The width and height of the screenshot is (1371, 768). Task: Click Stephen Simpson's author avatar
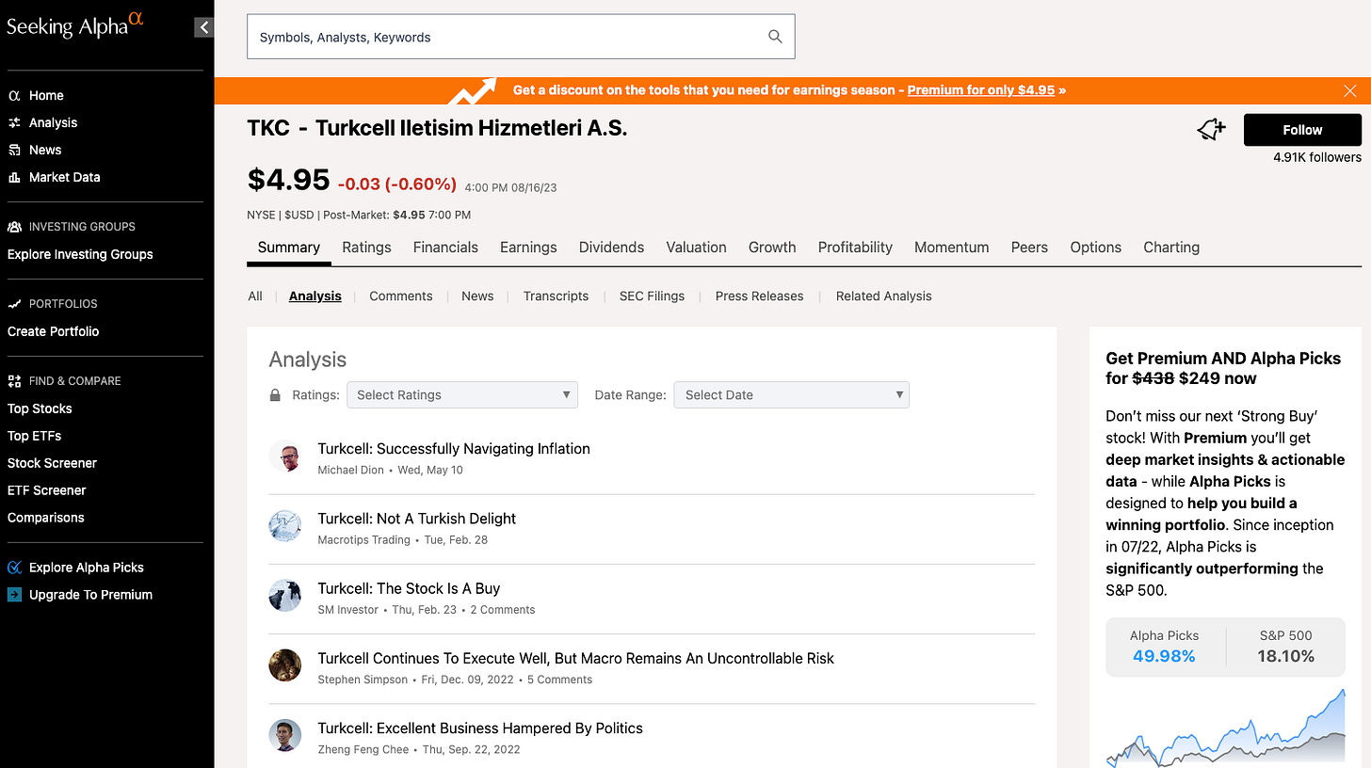click(x=284, y=665)
